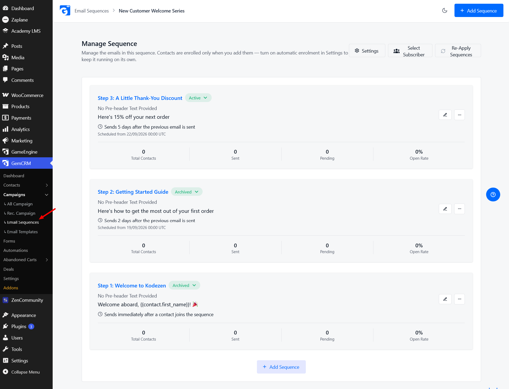The height and width of the screenshot is (389, 509).
Task: Open All Campaign submenu item
Action: [20, 204]
